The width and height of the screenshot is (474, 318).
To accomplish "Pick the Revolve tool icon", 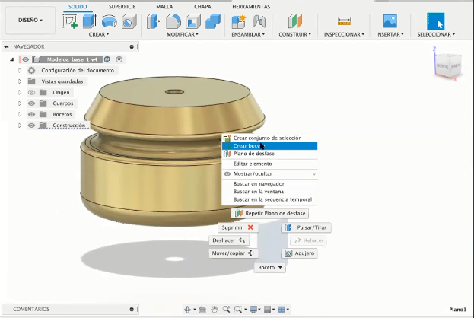I will 109,21.
